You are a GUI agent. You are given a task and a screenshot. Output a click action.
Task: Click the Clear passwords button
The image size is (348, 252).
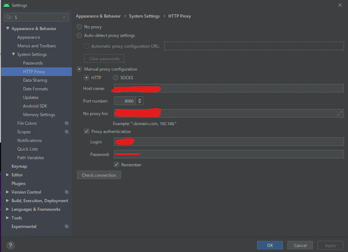[x=104, y=59]
